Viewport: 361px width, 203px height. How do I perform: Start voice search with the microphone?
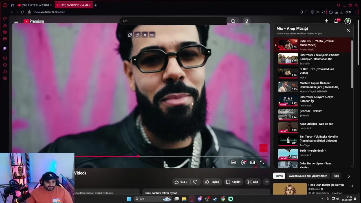coord(246,21)
